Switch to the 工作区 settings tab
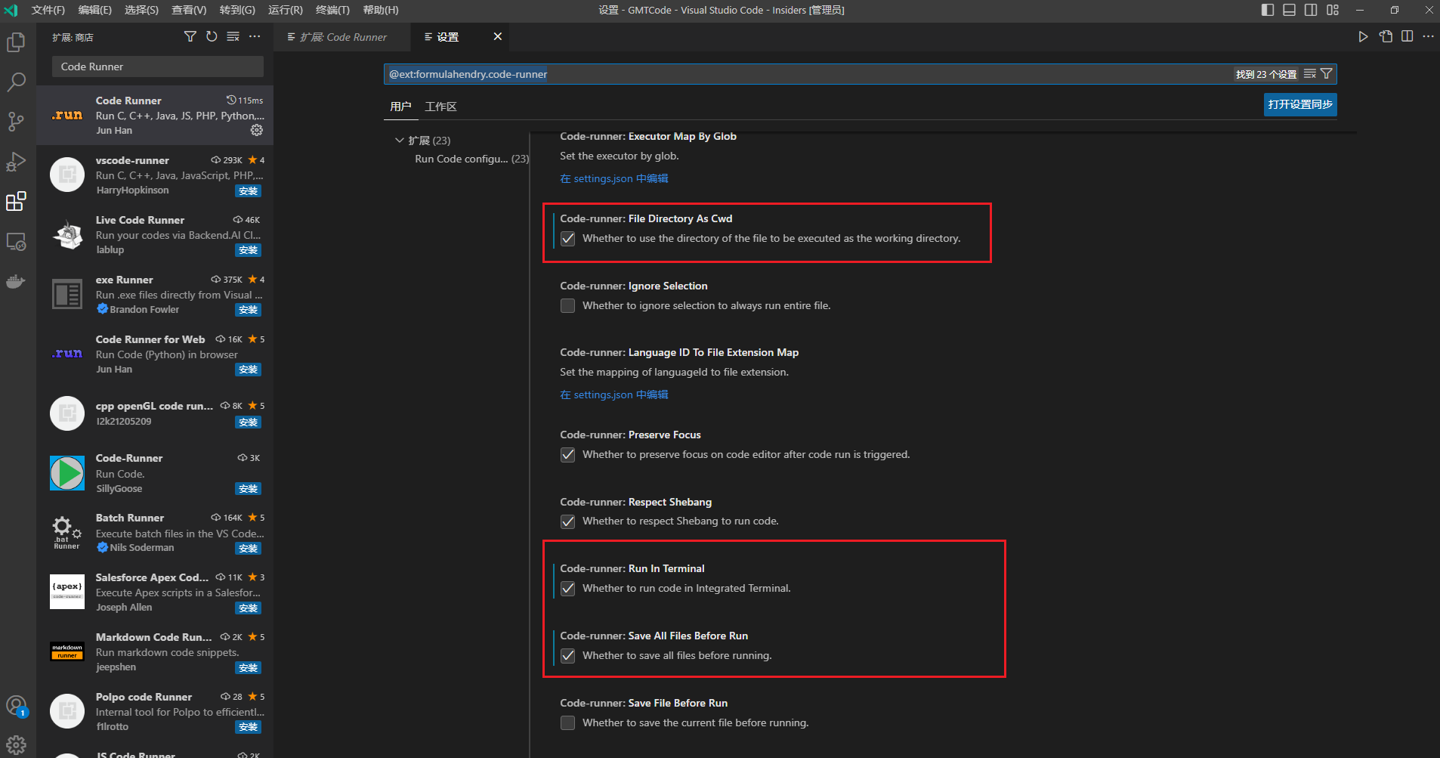 coord(440,107)
